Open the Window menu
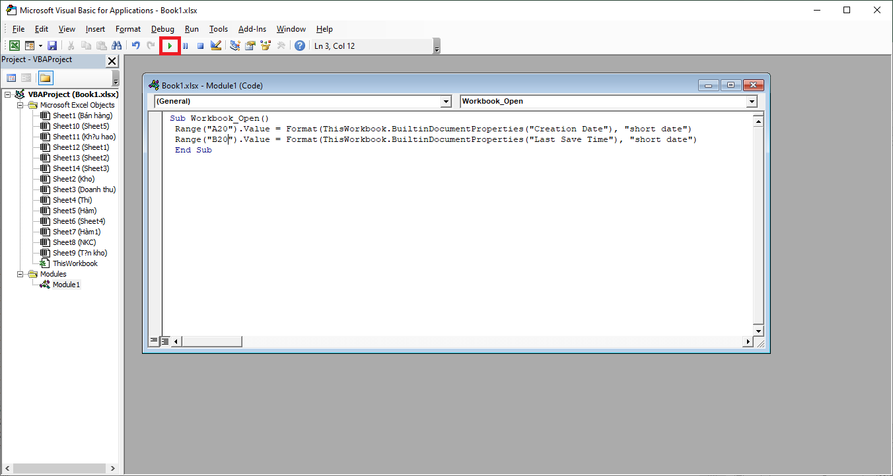Image resolution: width=893 pixels, height=476 pixels. (291, 29)
